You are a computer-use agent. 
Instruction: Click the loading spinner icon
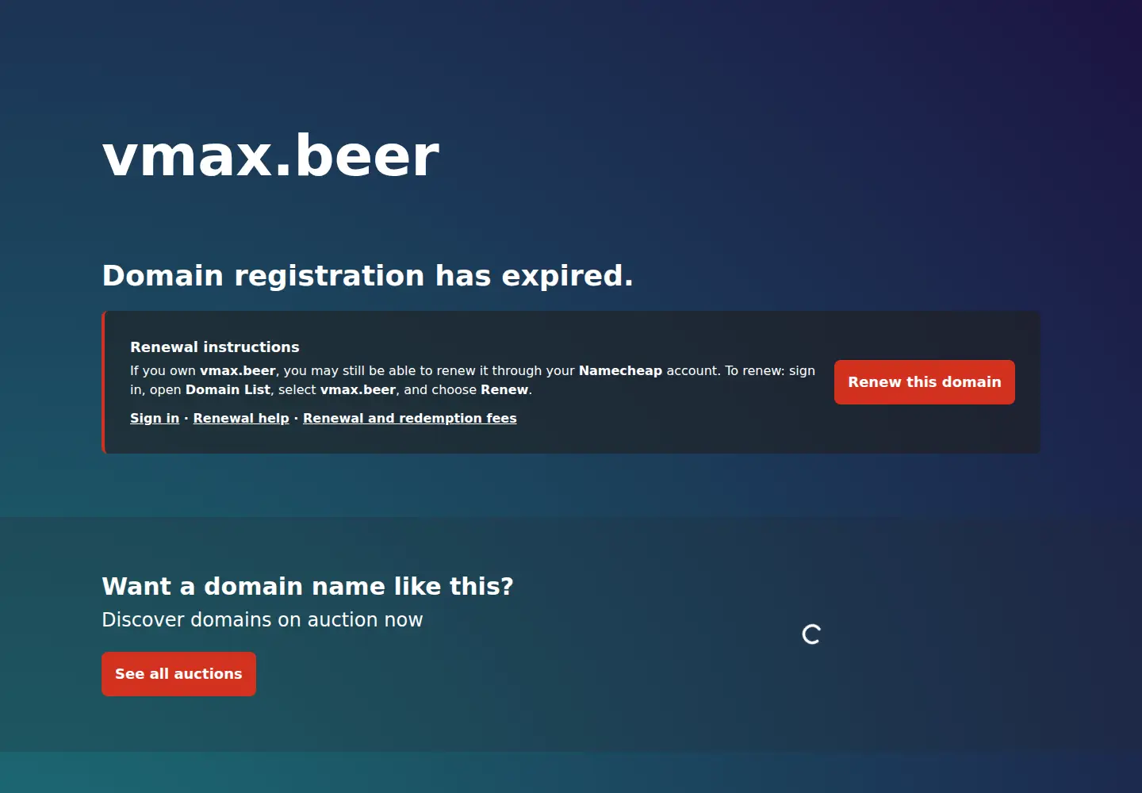tap(811, 634)
